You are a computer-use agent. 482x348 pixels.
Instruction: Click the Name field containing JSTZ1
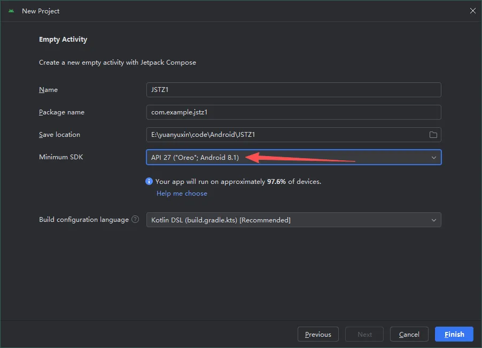click(294, 90)
